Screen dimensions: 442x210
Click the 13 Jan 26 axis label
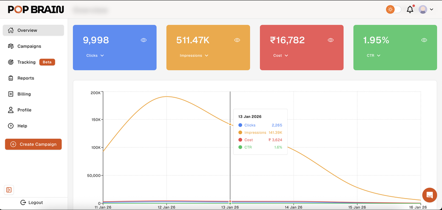(x=230, y=207)
